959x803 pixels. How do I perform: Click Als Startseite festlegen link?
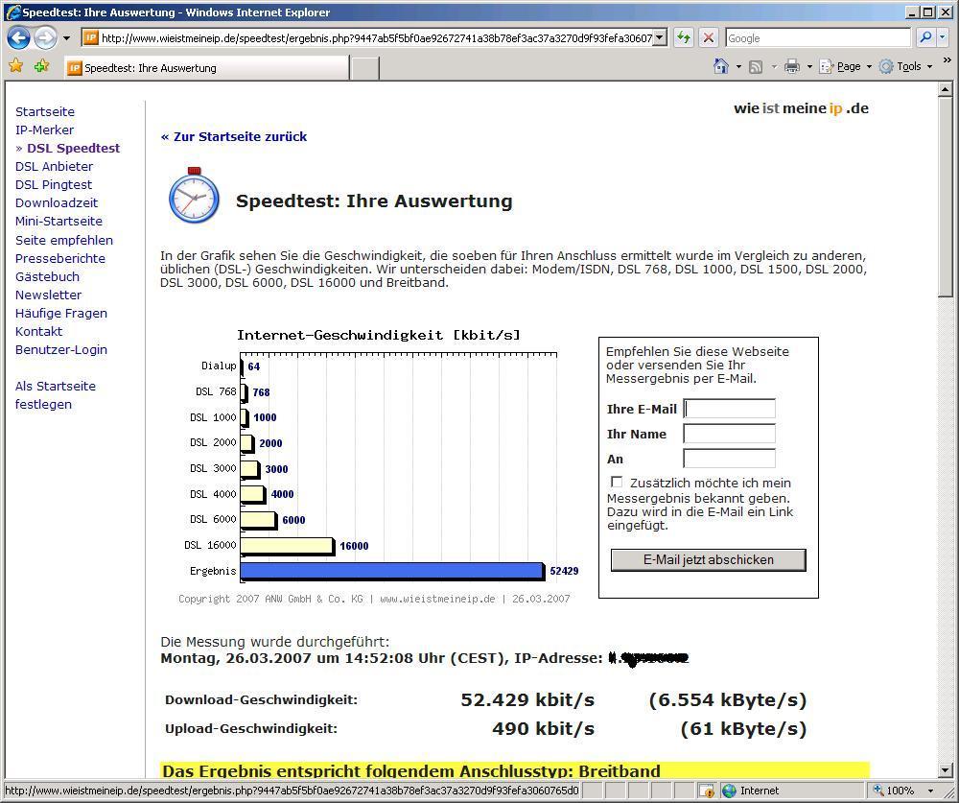coord(55,394)
